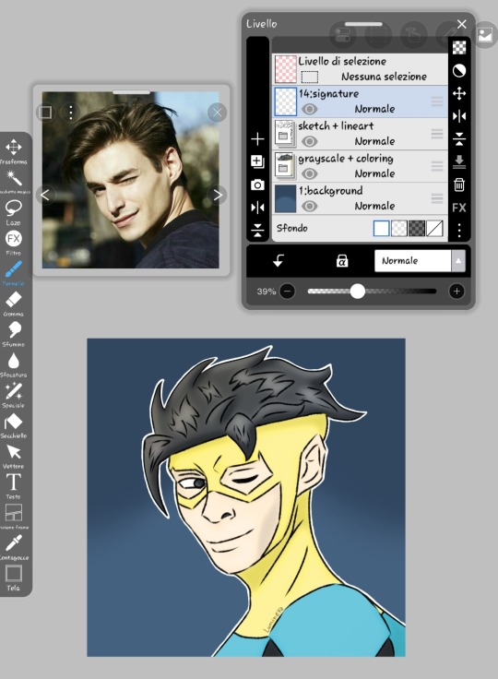Select the Speciale tool

click(x=14, y=395)
